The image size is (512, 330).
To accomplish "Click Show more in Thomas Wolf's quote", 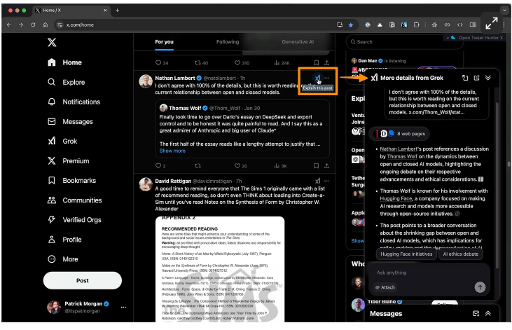I will (x=172, y=151).
